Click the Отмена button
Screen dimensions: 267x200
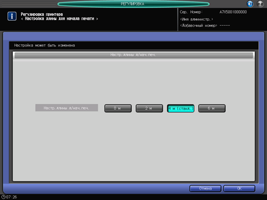pyautogui.click(x=206, y=189)
